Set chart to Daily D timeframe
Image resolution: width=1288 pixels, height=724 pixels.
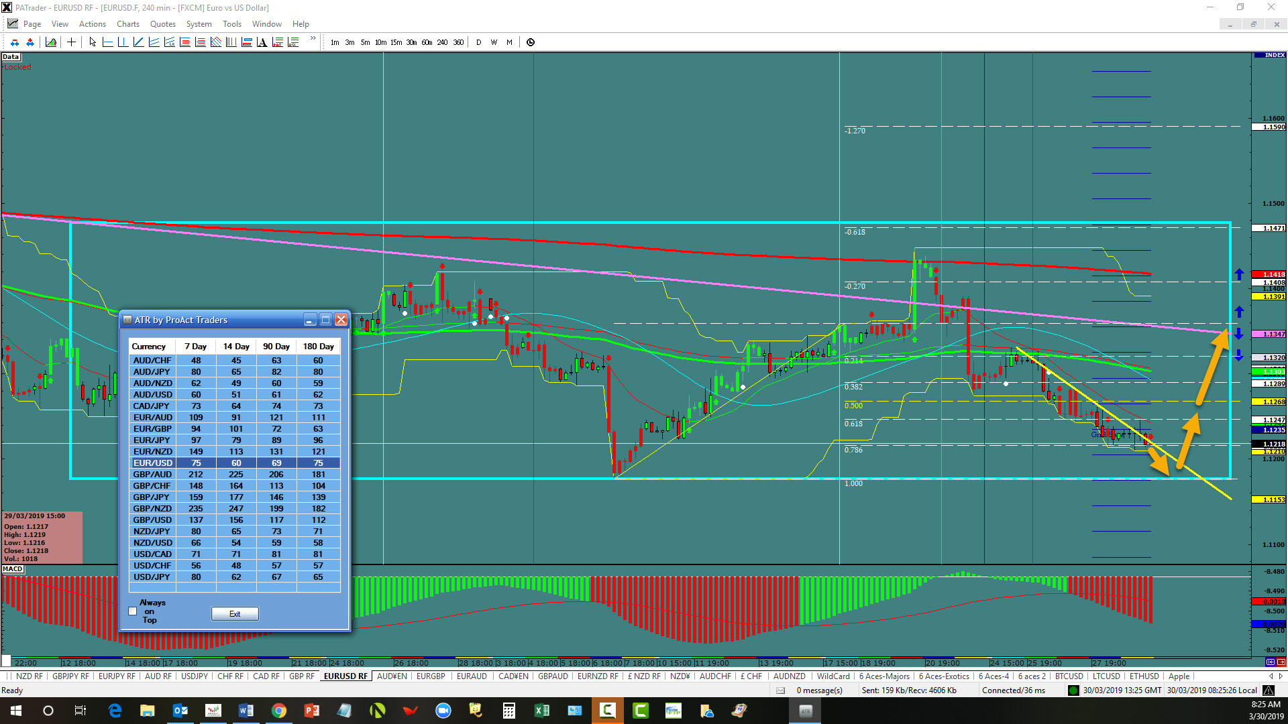478,42
